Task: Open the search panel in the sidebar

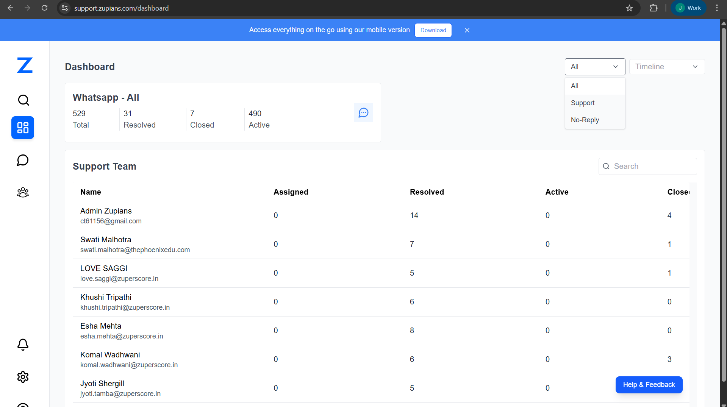Action: 23,100
